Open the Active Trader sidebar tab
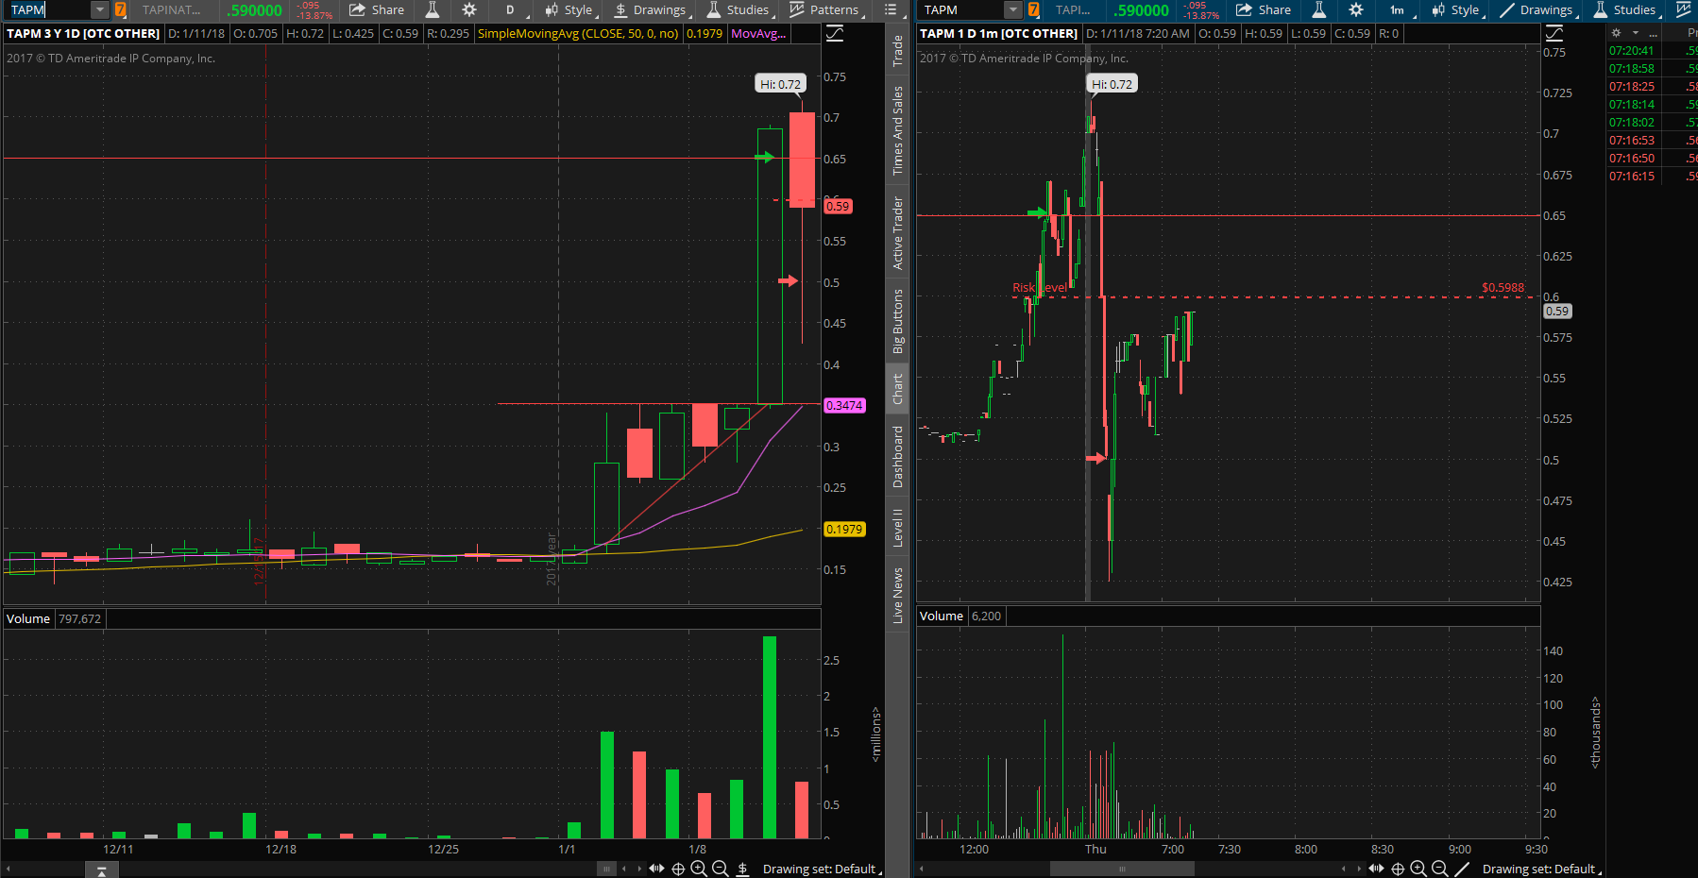The width and height of the screenshot is (1698, 878). (x=898, y=233)
